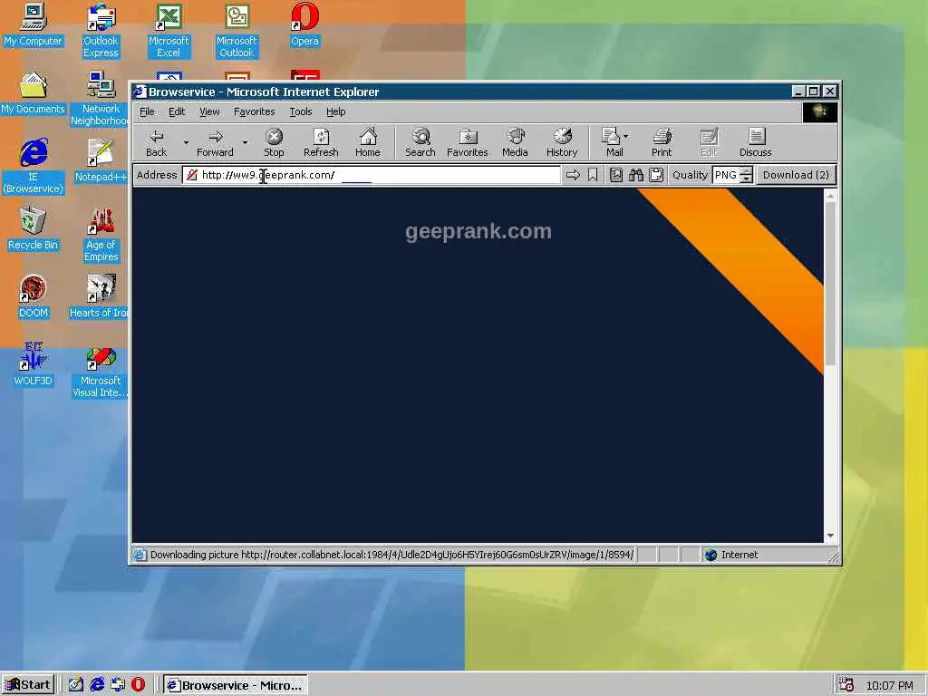Launch Opera from the quick launch bar
This screenshot has width=928, height=696.
coord(138,685)
